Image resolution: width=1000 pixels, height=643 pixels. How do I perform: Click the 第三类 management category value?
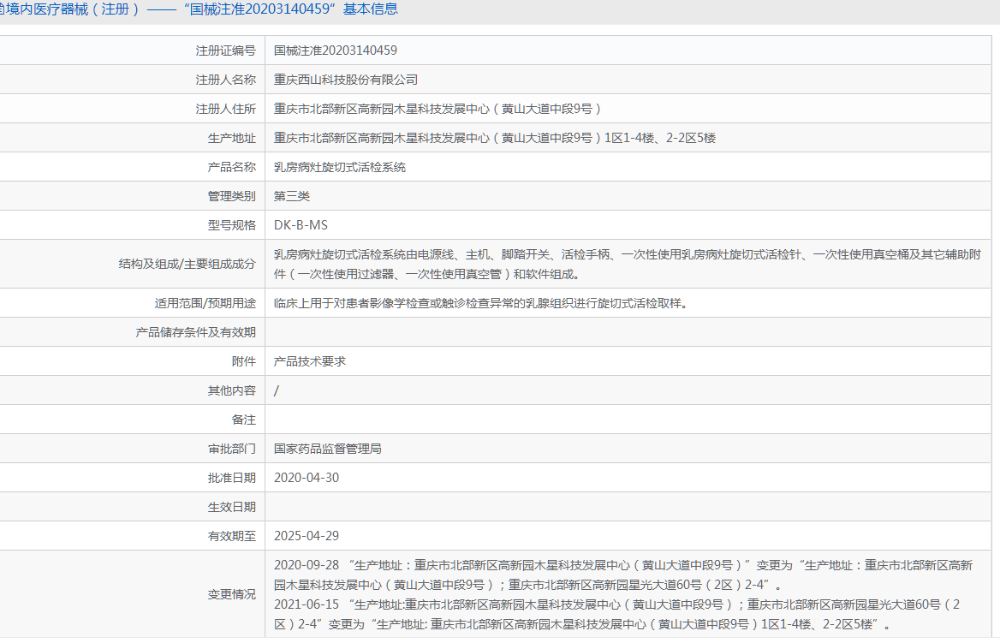point(292,196)
